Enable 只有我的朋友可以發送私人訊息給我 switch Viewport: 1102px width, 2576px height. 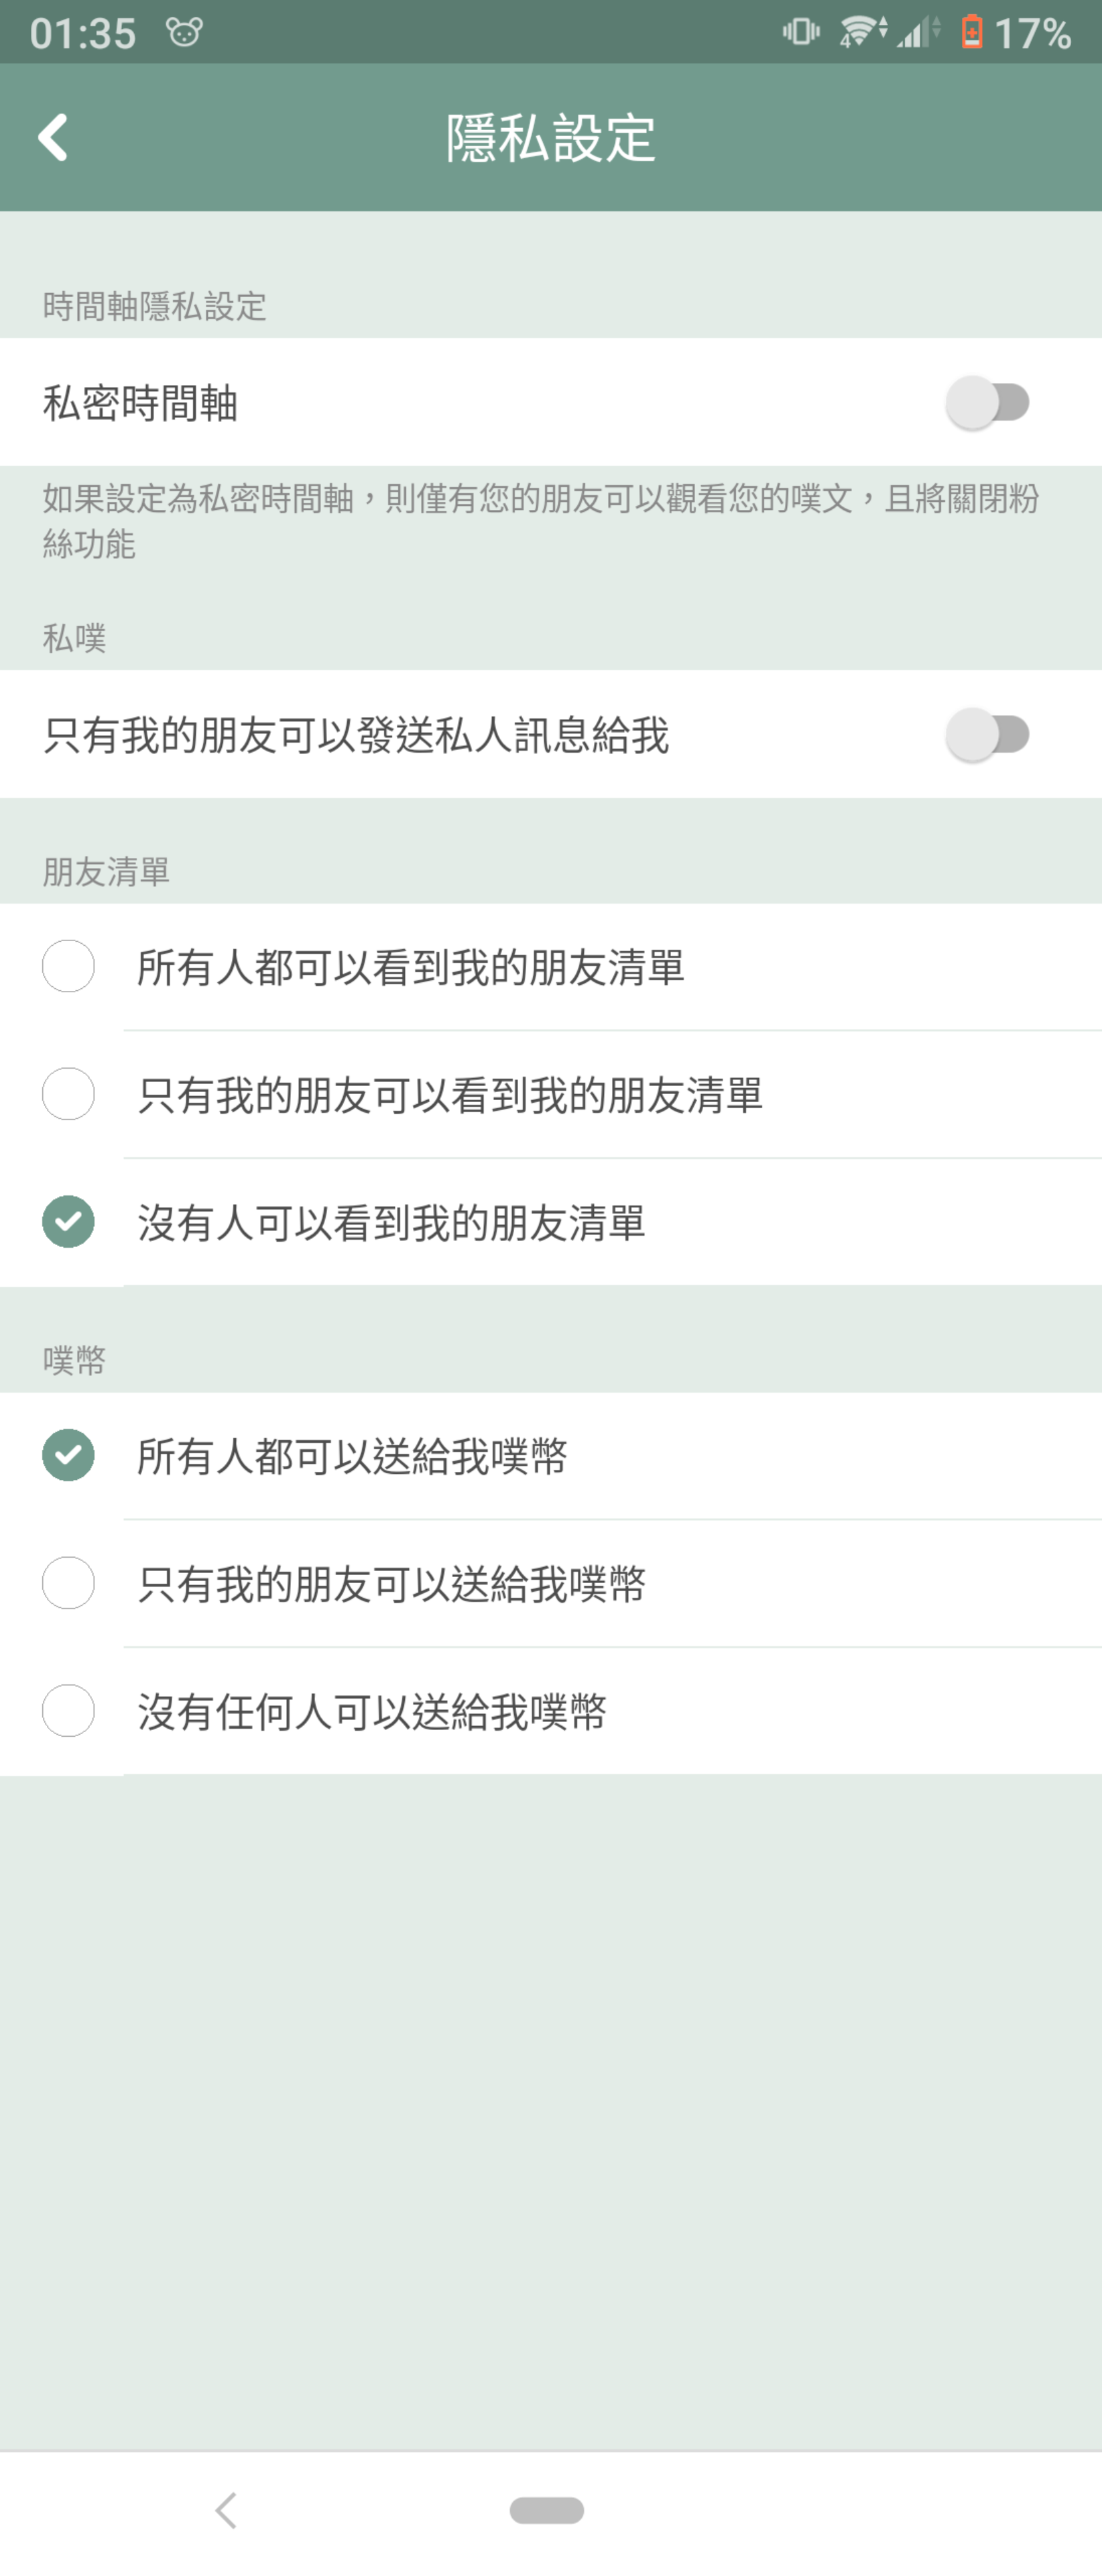pyautogui.click(x=987, y=734)
